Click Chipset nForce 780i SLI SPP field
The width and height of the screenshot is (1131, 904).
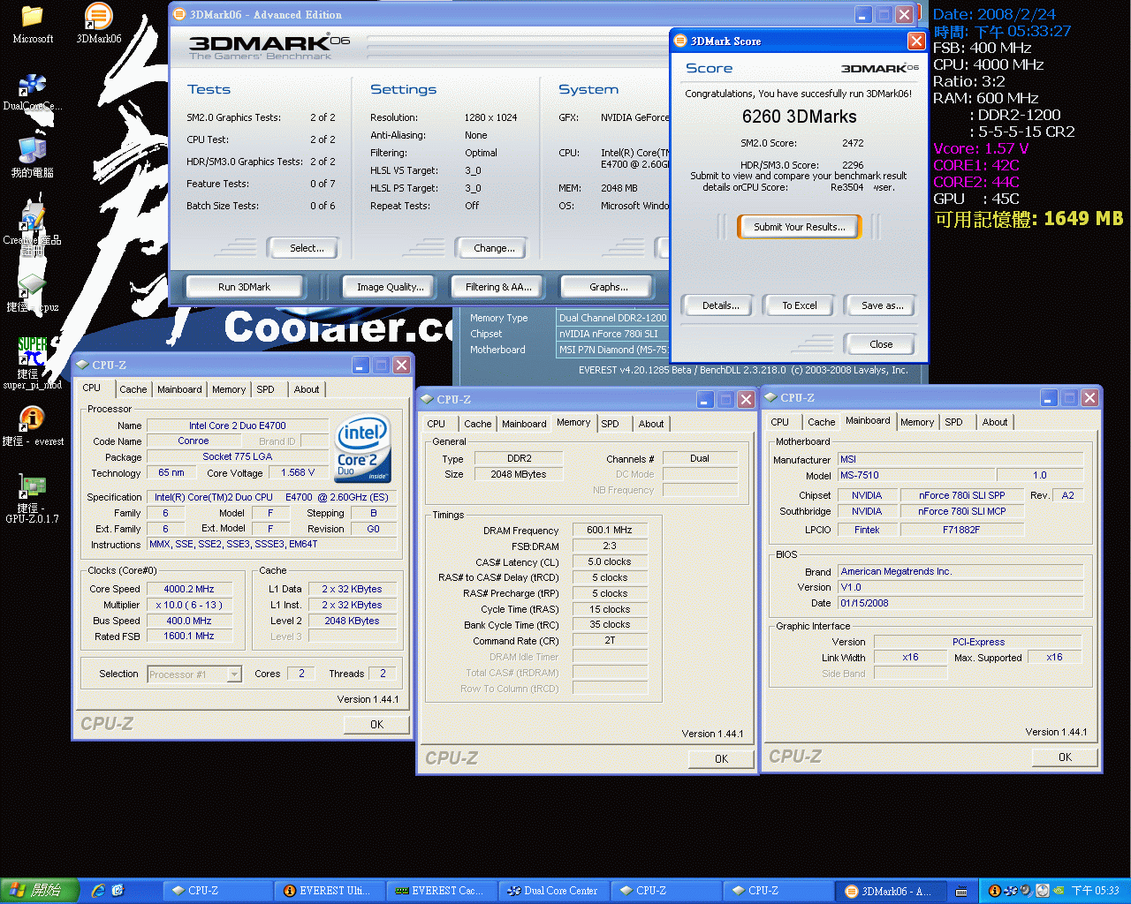coord(961,495)
